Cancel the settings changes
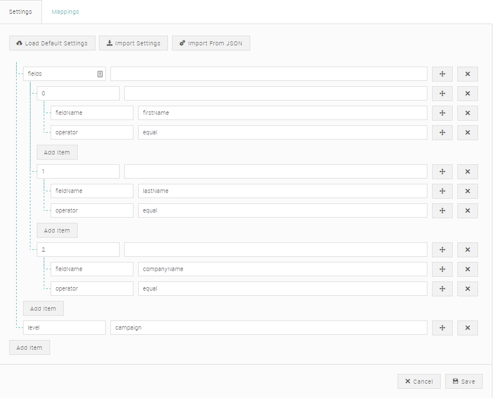493x398 pixels. pyautogui.click(x=419, y=381)
